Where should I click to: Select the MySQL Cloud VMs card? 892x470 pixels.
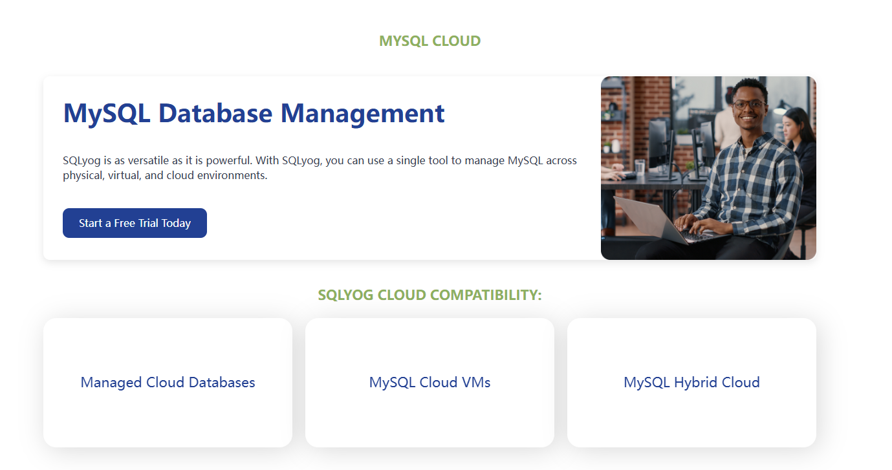[x=430, y=382]
